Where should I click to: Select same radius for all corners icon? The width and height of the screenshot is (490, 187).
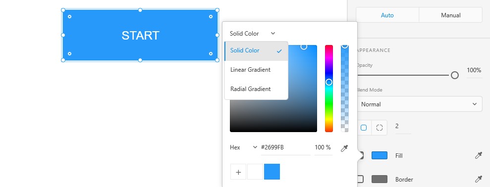[x=364, y=128]
